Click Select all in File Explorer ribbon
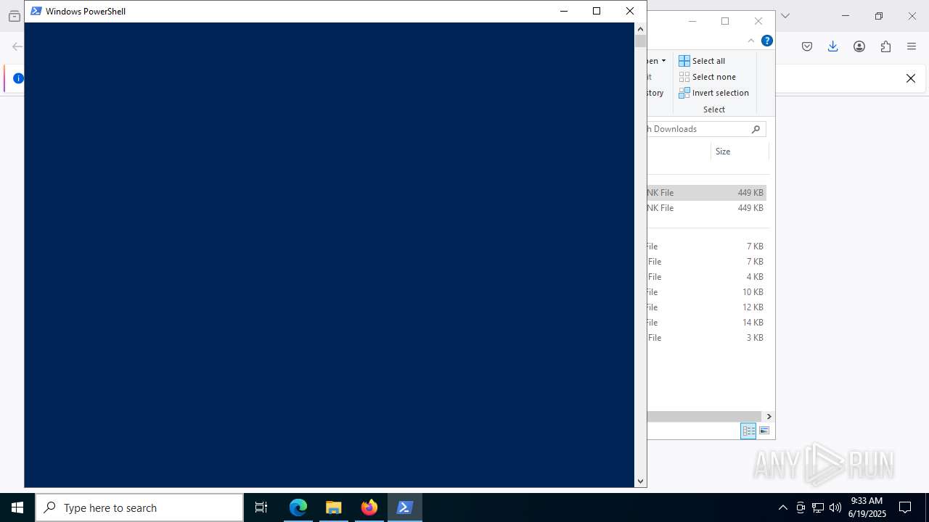This screenshot has height=522, width=929. tap(702, 61)
